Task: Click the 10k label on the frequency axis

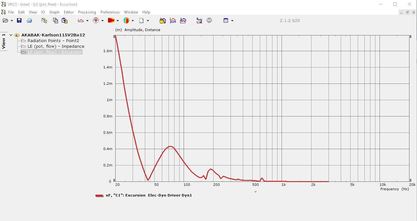Action: [382, 185]
